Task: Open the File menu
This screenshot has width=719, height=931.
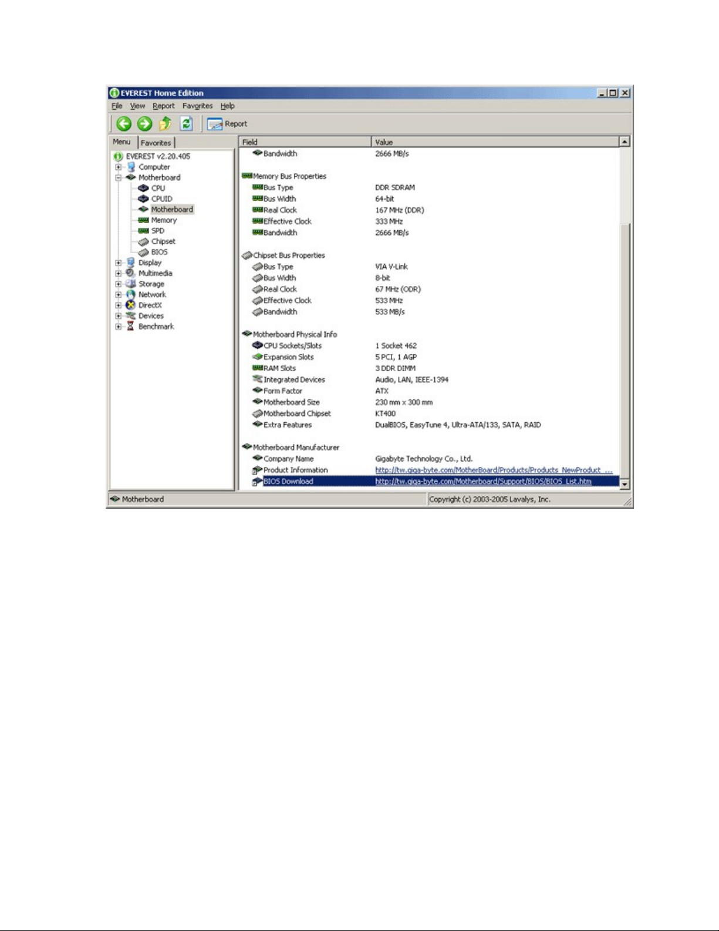Action: (117, 106)
